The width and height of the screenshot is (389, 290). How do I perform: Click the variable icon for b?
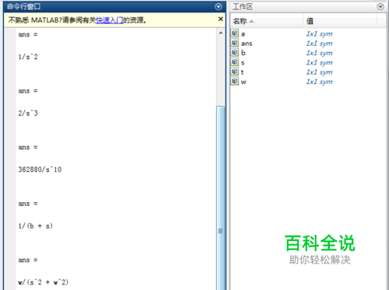coord(235,52)
